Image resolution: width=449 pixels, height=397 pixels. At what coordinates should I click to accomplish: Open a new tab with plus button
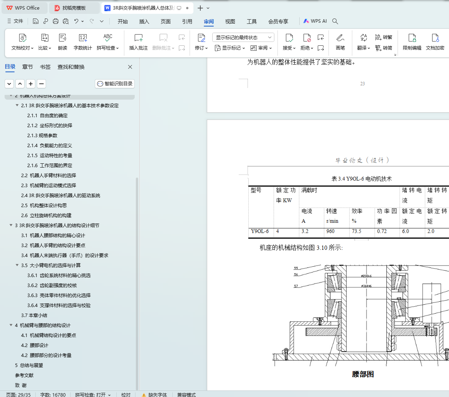(200, 8)
